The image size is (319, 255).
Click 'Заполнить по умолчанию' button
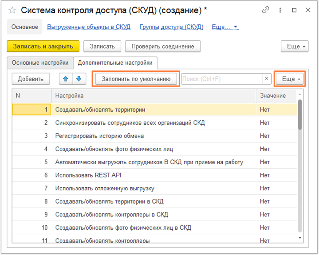coord(136,79)
